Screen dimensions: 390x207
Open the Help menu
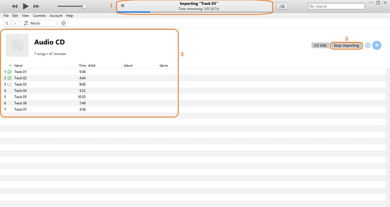pos(69,16)
